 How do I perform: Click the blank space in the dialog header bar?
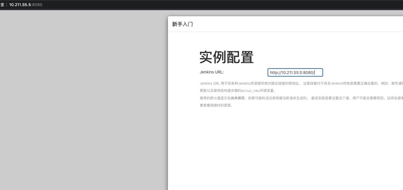(x=303, y=24)
